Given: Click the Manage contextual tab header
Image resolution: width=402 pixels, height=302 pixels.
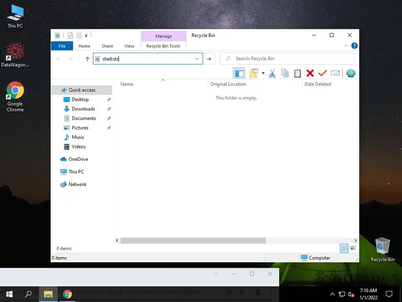Looking at the screenshot, I should (164, 36).
